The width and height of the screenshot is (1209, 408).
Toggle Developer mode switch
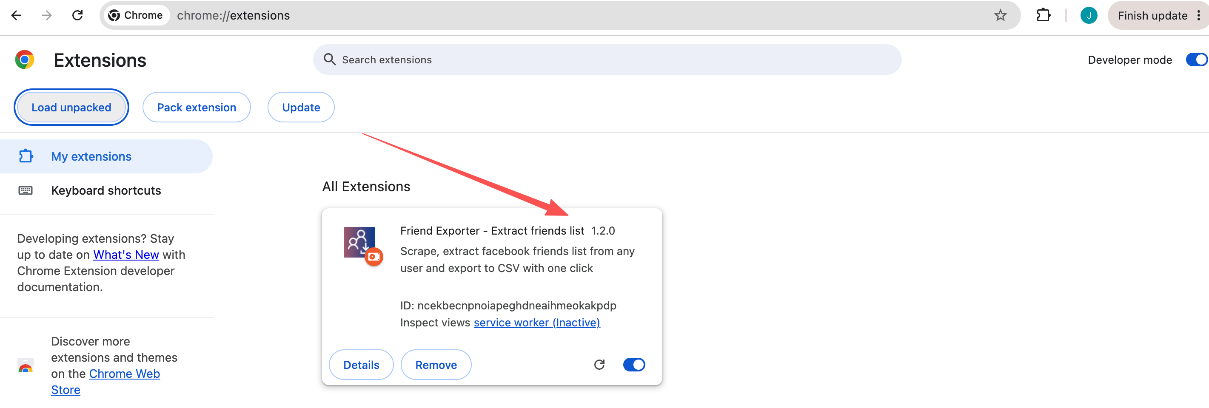coord(1196,59)
